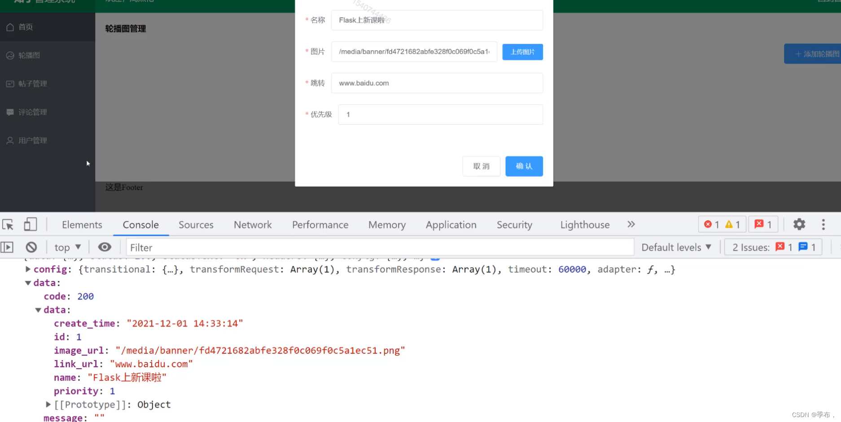Click the 评论管理 sidebar icon
Screen dimensions: 841x422
(10, 112)
